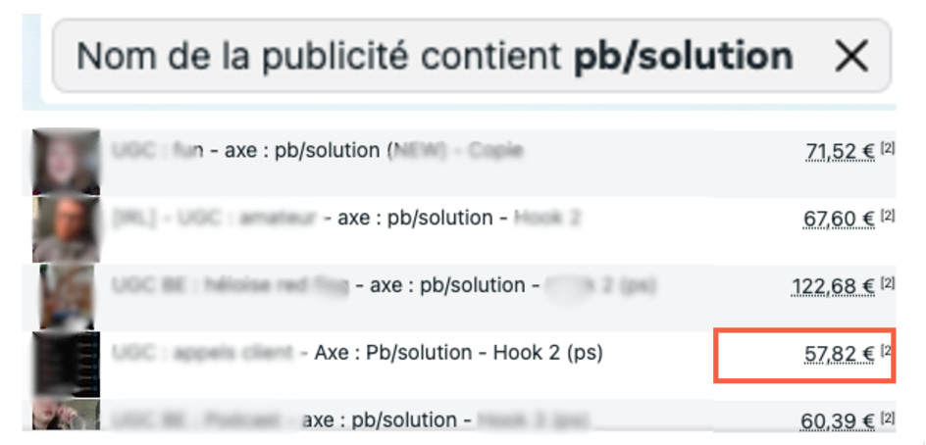Screen dimensions: 926x445
Task: Select the Podcast pb/solution ad name
Action: point(351,420)
